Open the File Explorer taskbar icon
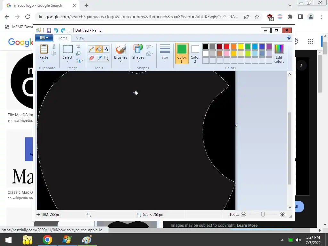This screenshot has height=246, width=328. coord(28,240)
